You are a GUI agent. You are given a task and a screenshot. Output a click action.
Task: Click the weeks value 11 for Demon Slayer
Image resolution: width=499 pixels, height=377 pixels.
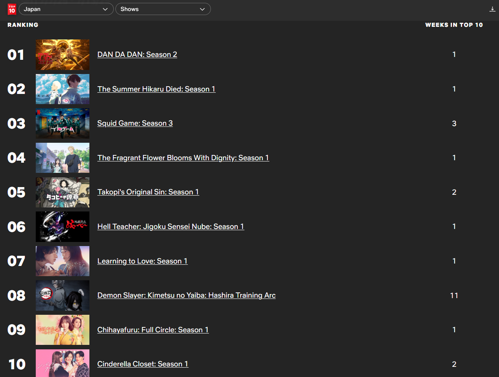[454, 296]
